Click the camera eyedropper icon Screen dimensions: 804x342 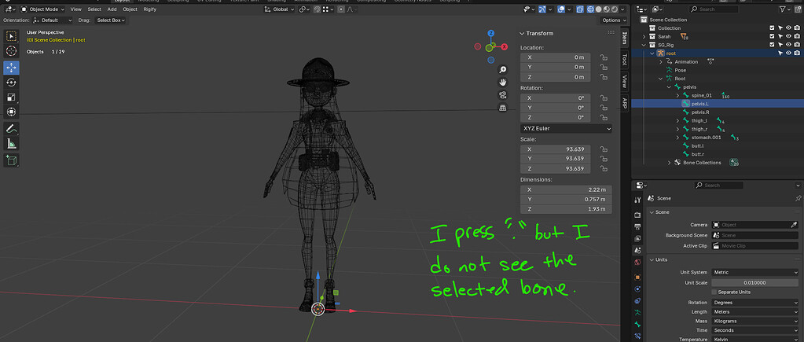794,225
